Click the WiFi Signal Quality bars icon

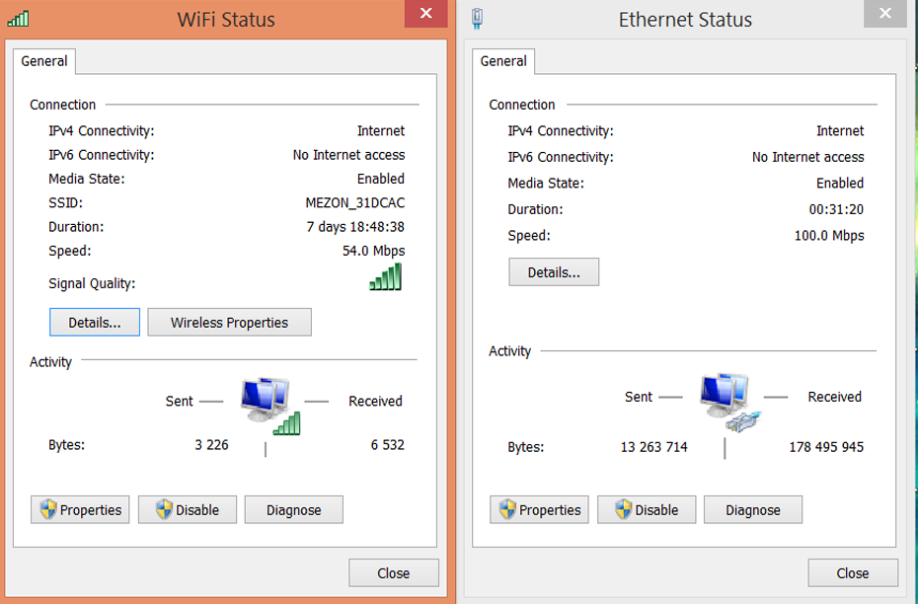point(386,277)
